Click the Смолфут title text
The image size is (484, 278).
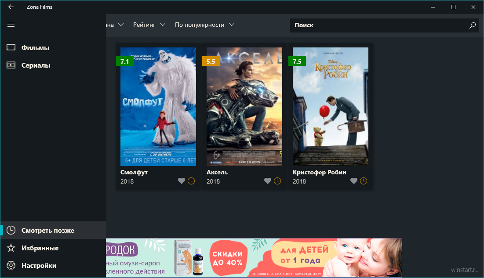[x=134, y=172]
